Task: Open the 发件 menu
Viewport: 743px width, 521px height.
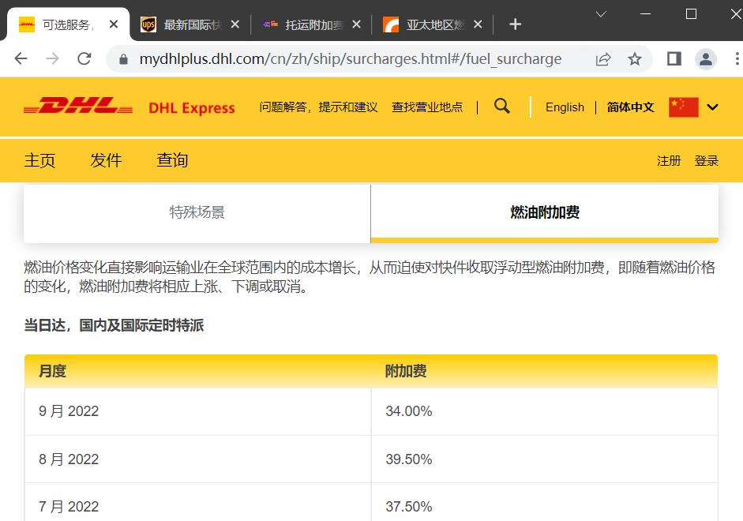Action: pos(106,160)
